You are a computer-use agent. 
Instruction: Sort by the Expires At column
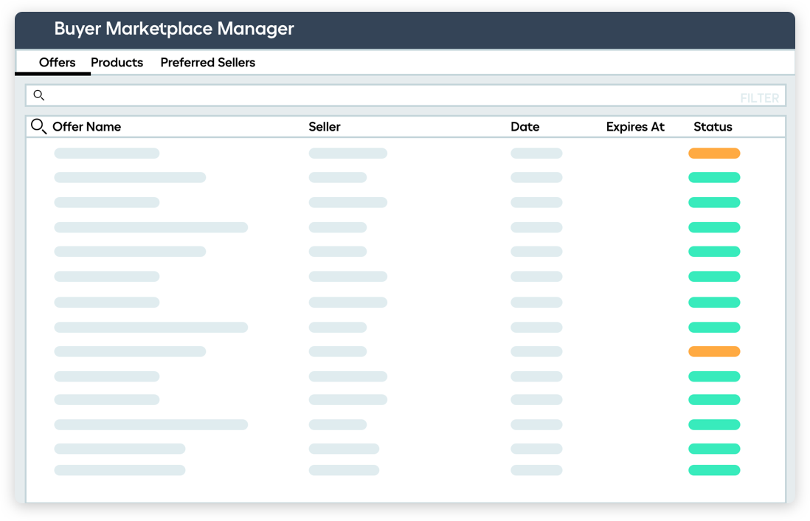pos(634,127)
